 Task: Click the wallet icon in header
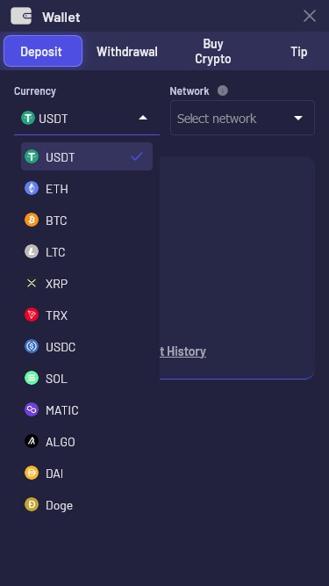21,16
